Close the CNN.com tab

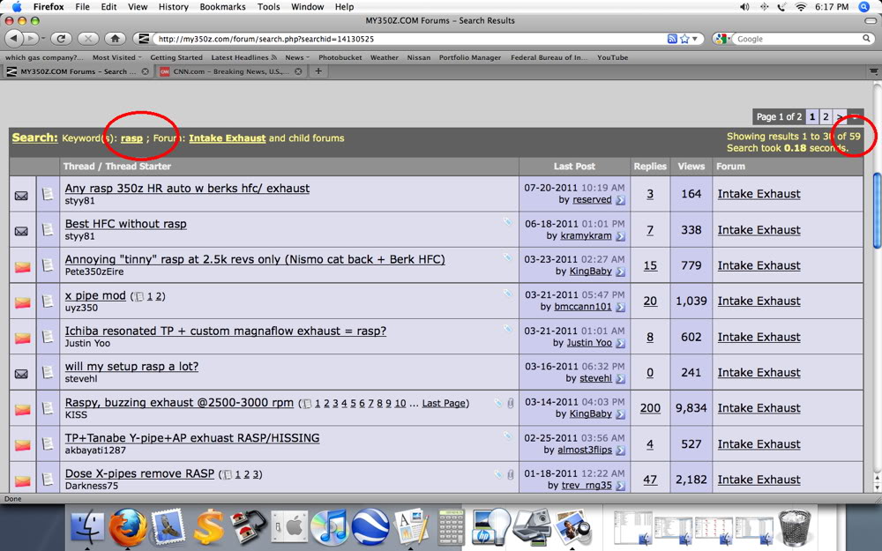[x=298, y=71]
